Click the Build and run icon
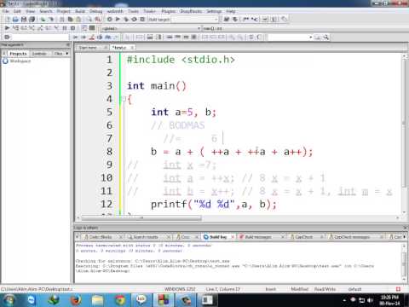This screenshot has height=307, width=409. 126,20
